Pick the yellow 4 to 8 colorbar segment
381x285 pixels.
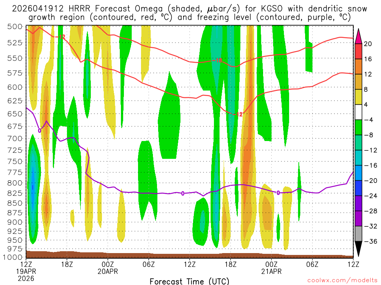point(358,97)
